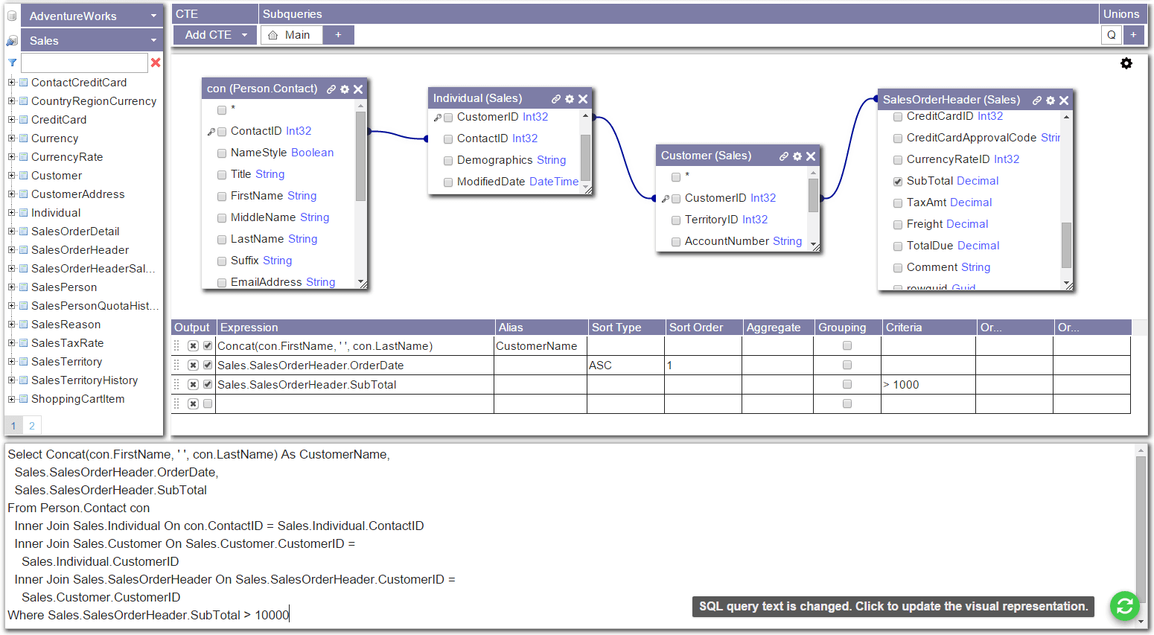Click scrollbar thumb of SalesOrderHeader field list
Screen dimensions: 1154x635
pyautogui.click(x=1066, y=244)
